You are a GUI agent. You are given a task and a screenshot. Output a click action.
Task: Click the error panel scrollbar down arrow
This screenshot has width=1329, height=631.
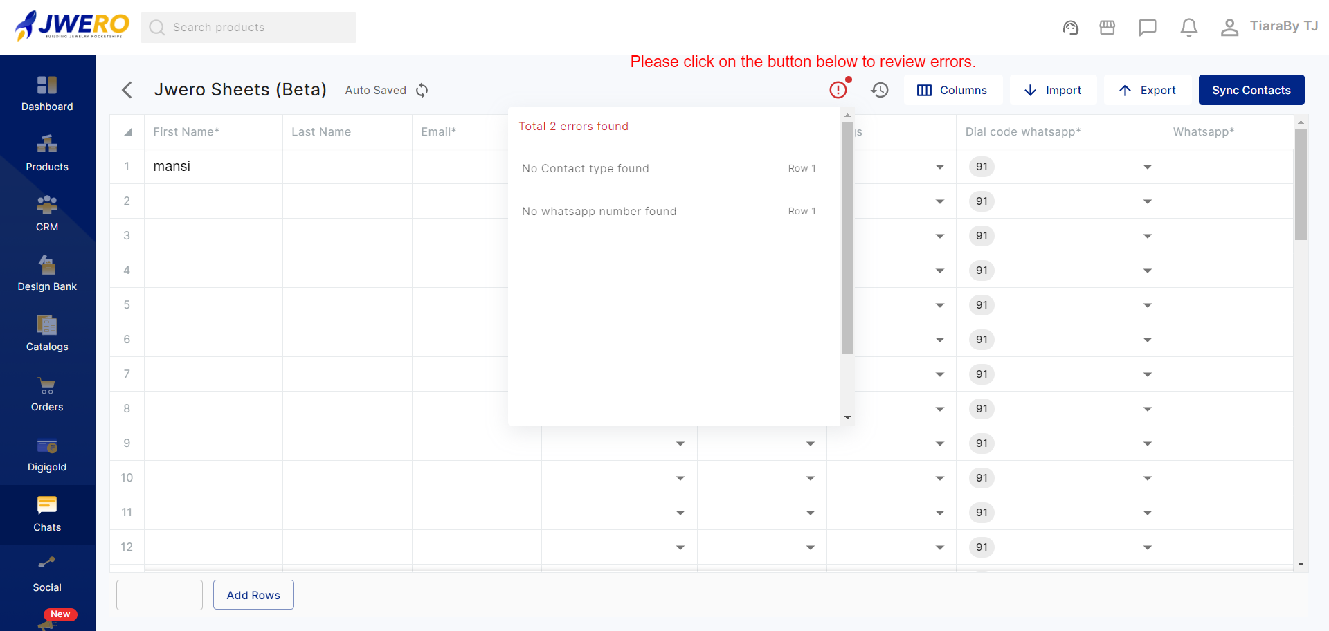[847, 418]
